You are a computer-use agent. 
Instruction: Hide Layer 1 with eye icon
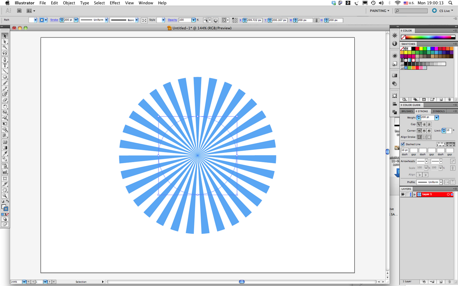[403, 194]
